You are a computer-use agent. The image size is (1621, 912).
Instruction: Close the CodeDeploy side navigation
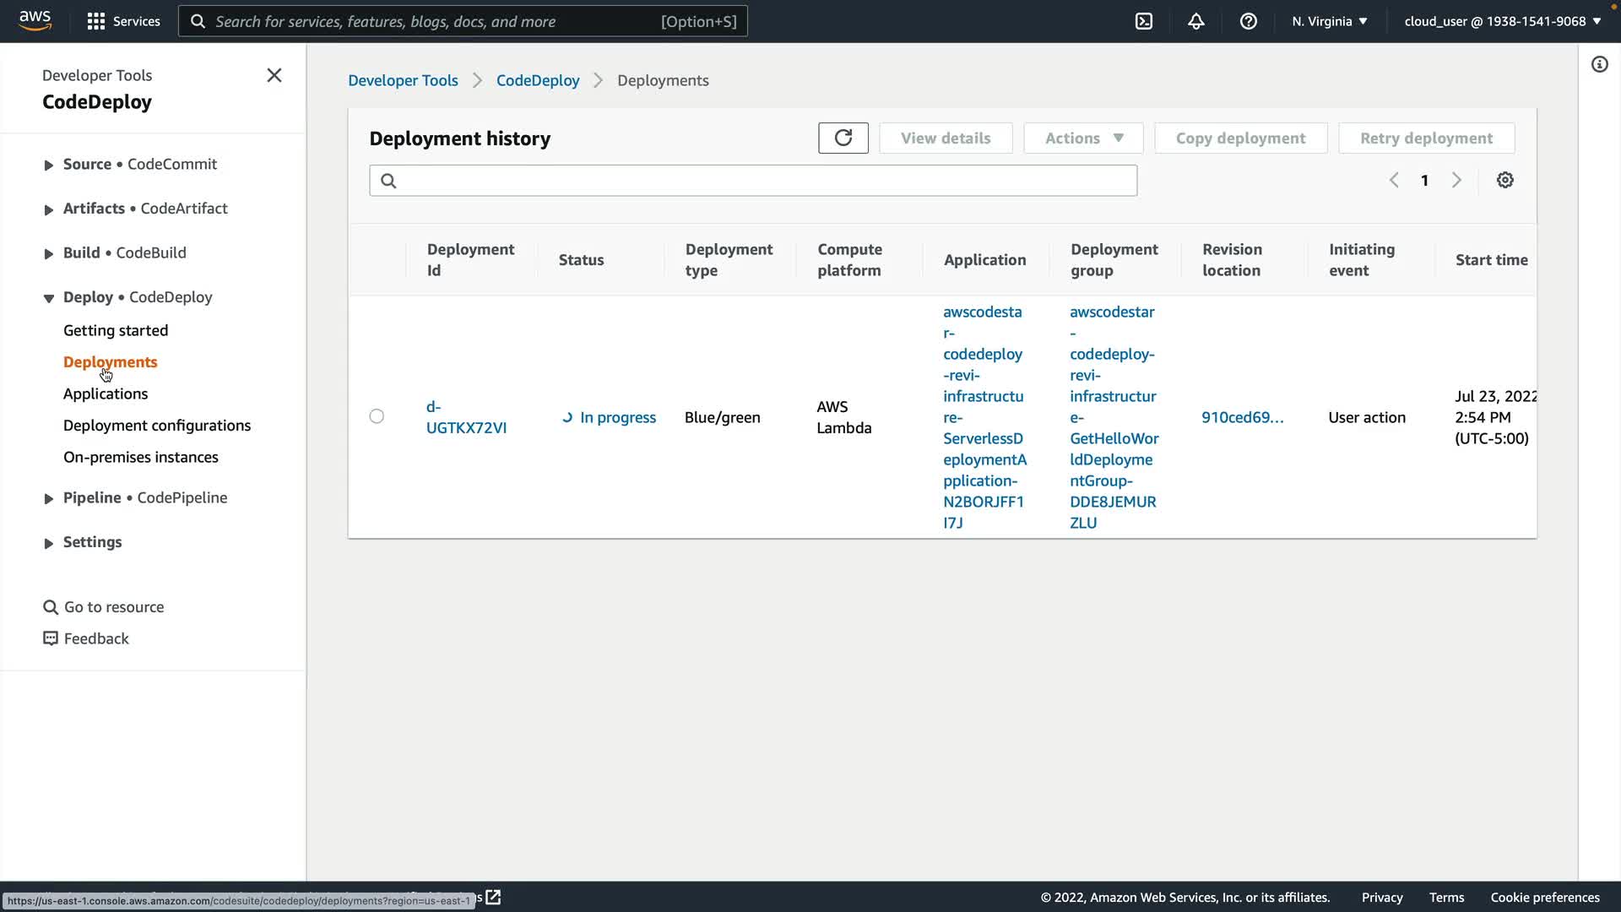(274, 75)
